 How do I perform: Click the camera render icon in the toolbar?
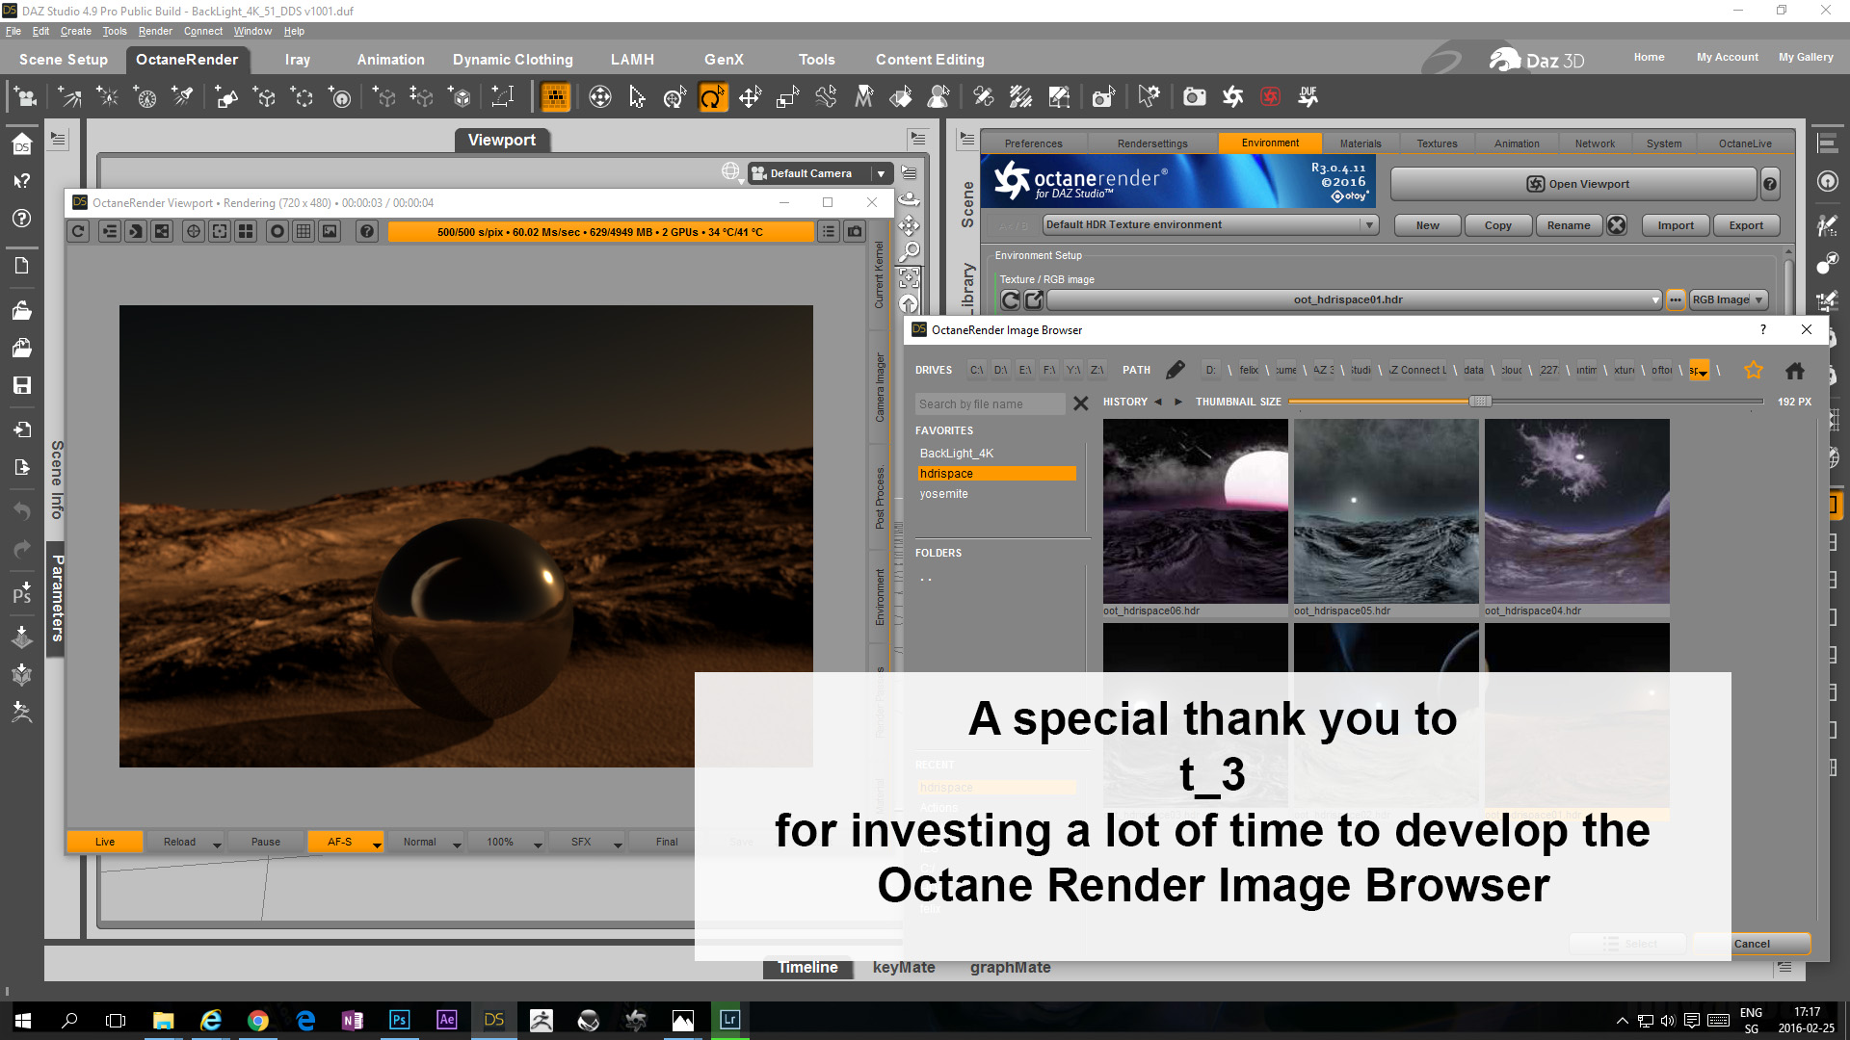click(x=1195, y=96)
